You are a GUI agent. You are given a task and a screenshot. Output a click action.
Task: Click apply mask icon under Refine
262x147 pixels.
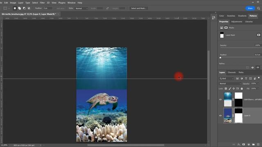[x=253, y=67]
